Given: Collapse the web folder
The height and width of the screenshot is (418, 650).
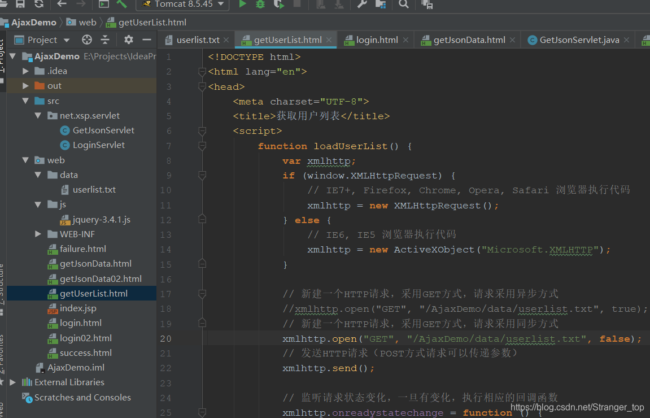Looking at the screenshot, I should 25,160.
